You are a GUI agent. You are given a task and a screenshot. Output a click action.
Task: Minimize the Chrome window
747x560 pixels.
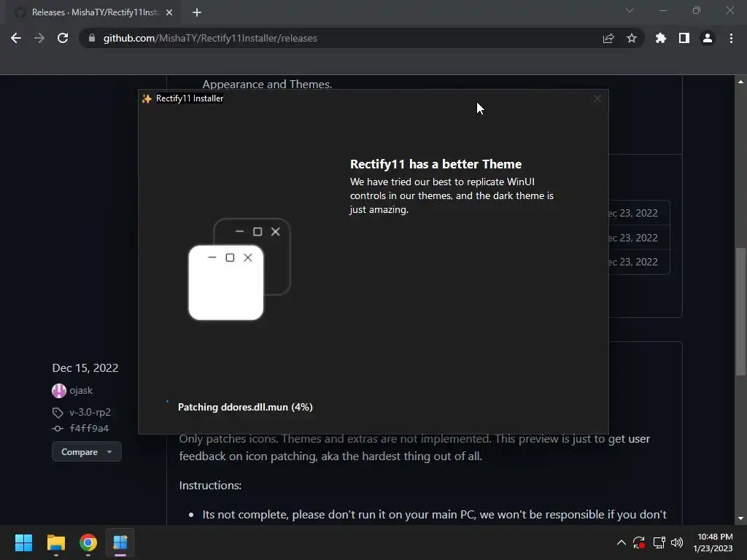click(x=662, y=10)
